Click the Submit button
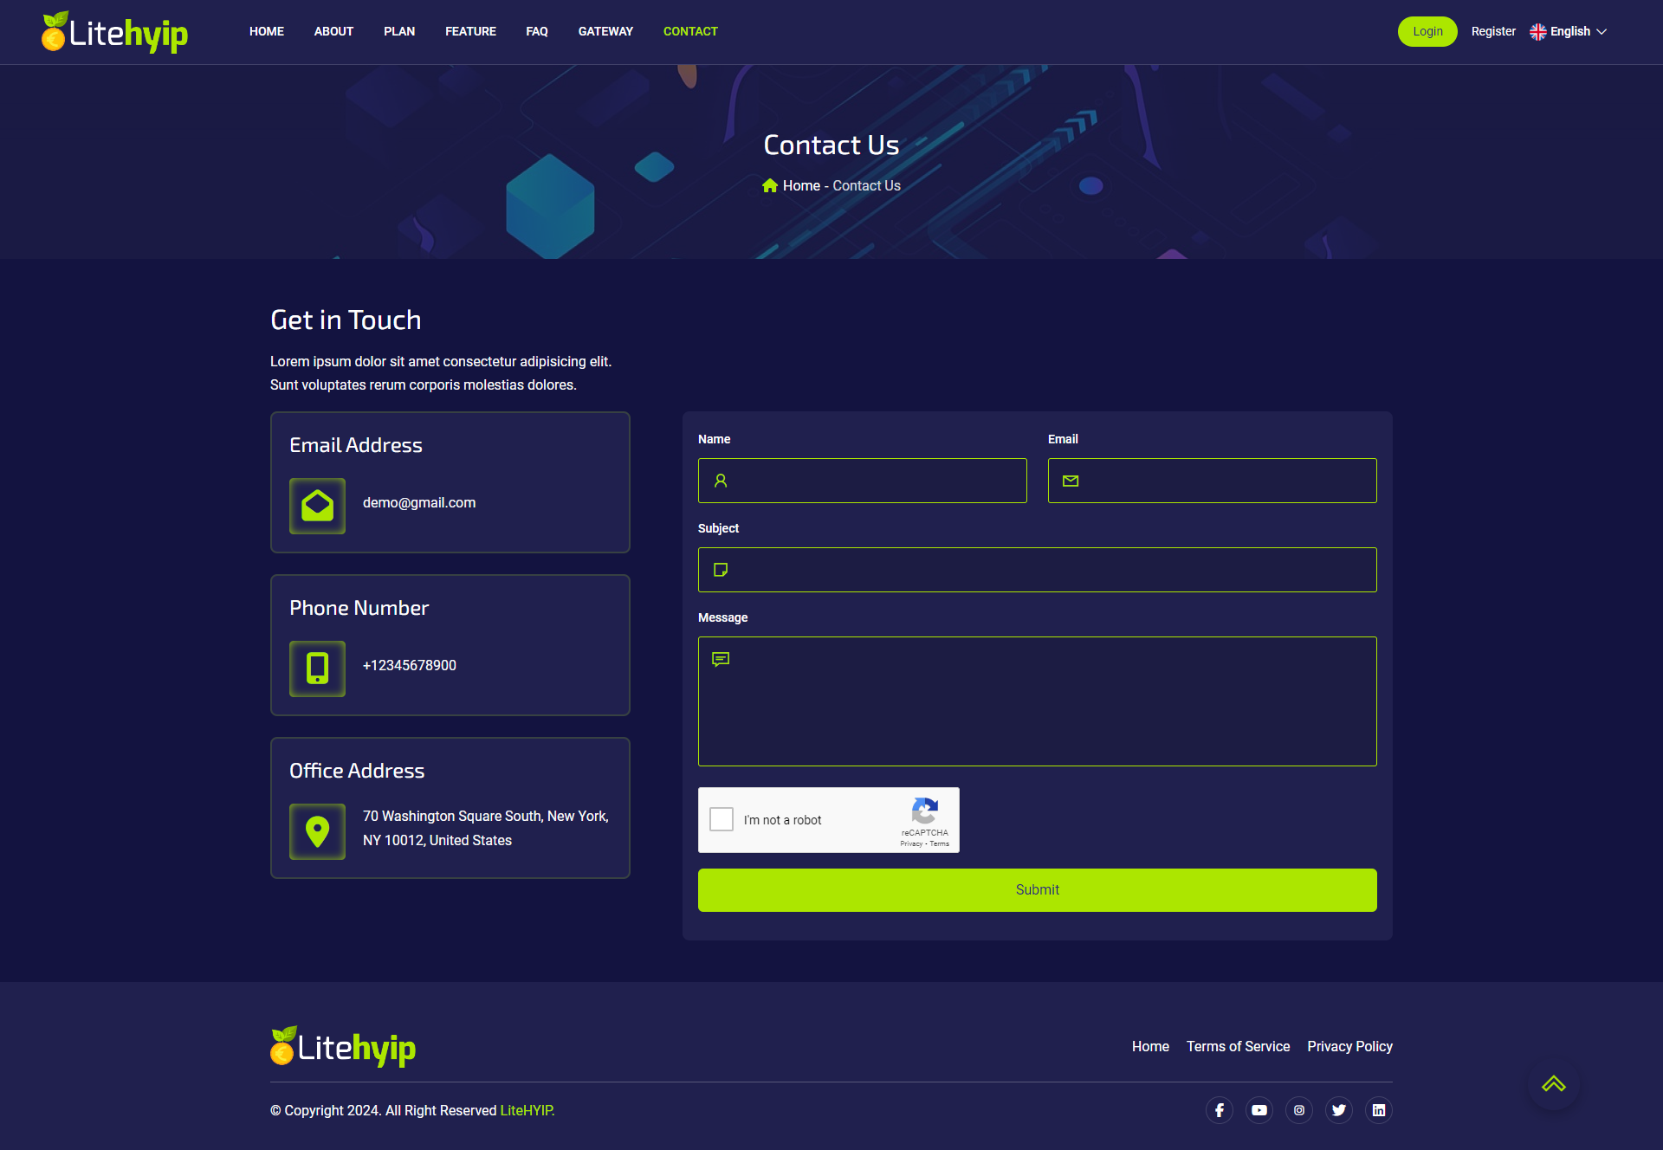The height and width of the screenshot is (1150, 1663). tap(1036, 889)
